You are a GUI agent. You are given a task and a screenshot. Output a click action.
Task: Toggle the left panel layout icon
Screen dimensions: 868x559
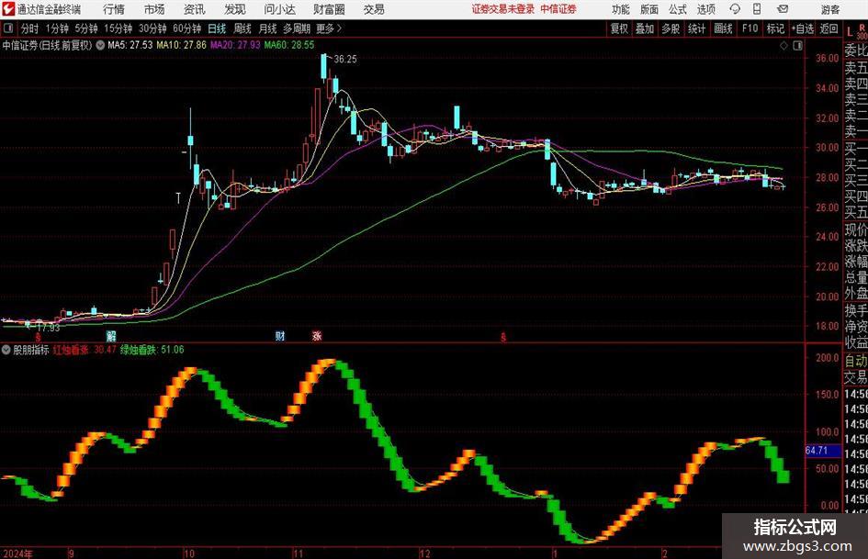[x=7, y=28]
